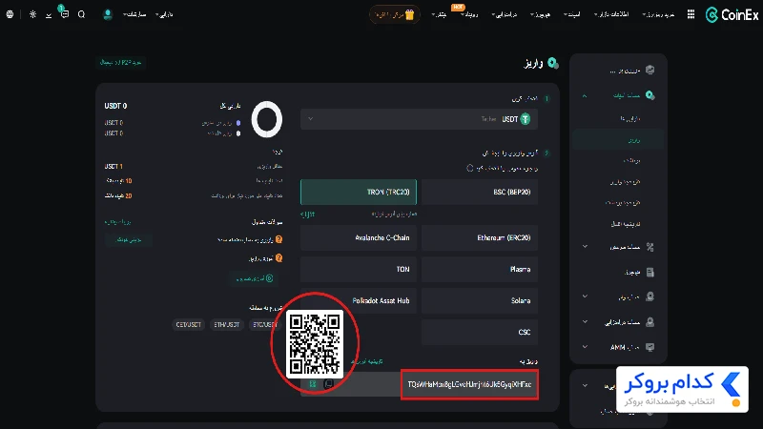The height and width of the screenshot is (429, 763).
Task: Open the address history link above address field
Action: pyautogui.click(x=367, y=361)
